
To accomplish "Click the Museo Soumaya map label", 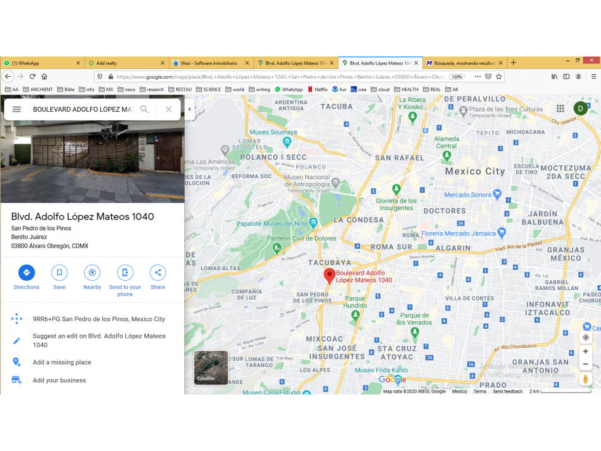I will pyautogui.click(x=273, y=132).
